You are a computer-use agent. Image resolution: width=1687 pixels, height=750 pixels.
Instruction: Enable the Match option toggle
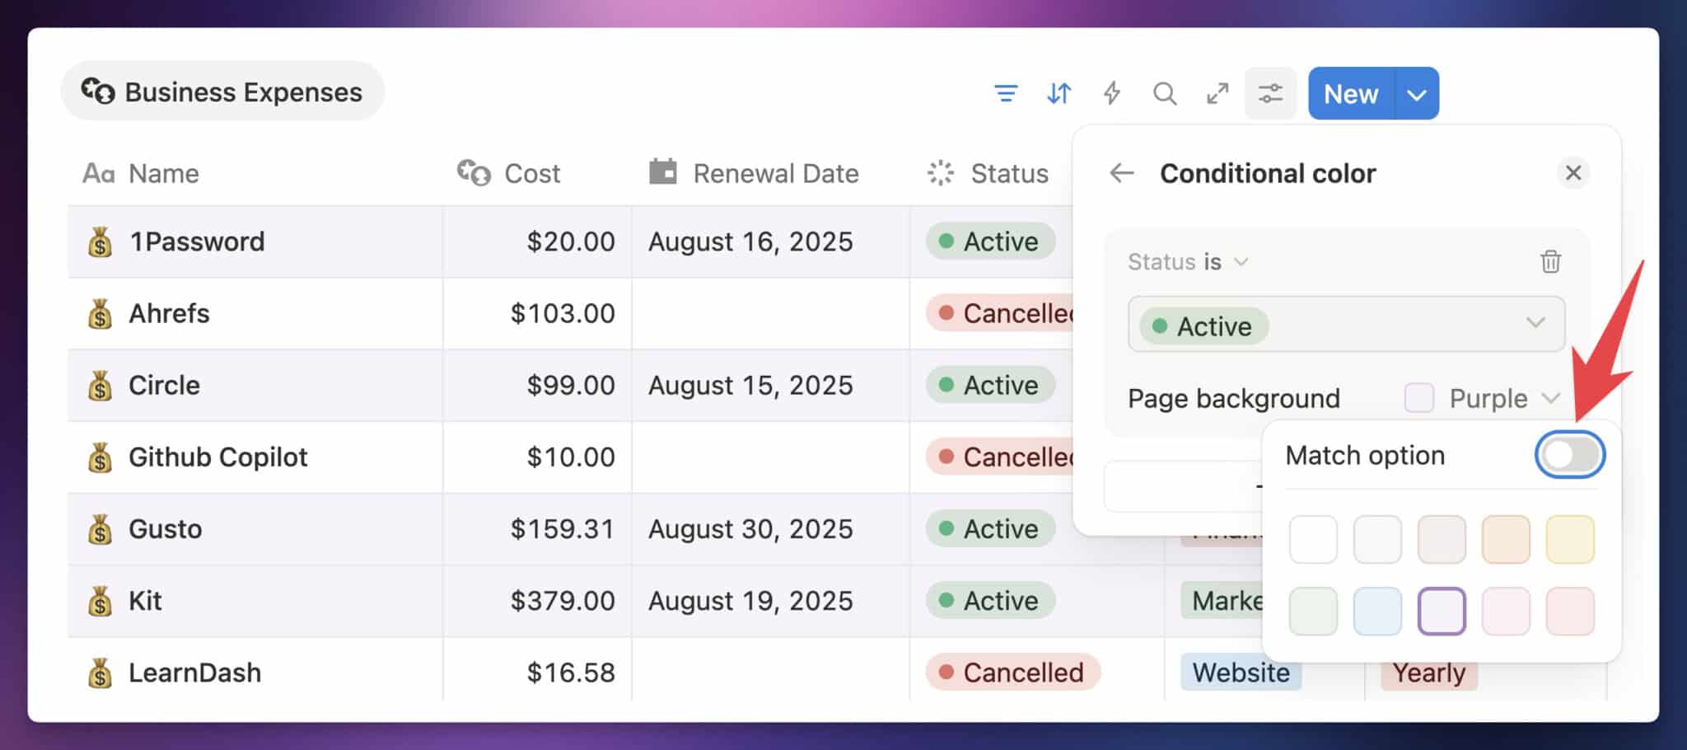click(1568, 454)
